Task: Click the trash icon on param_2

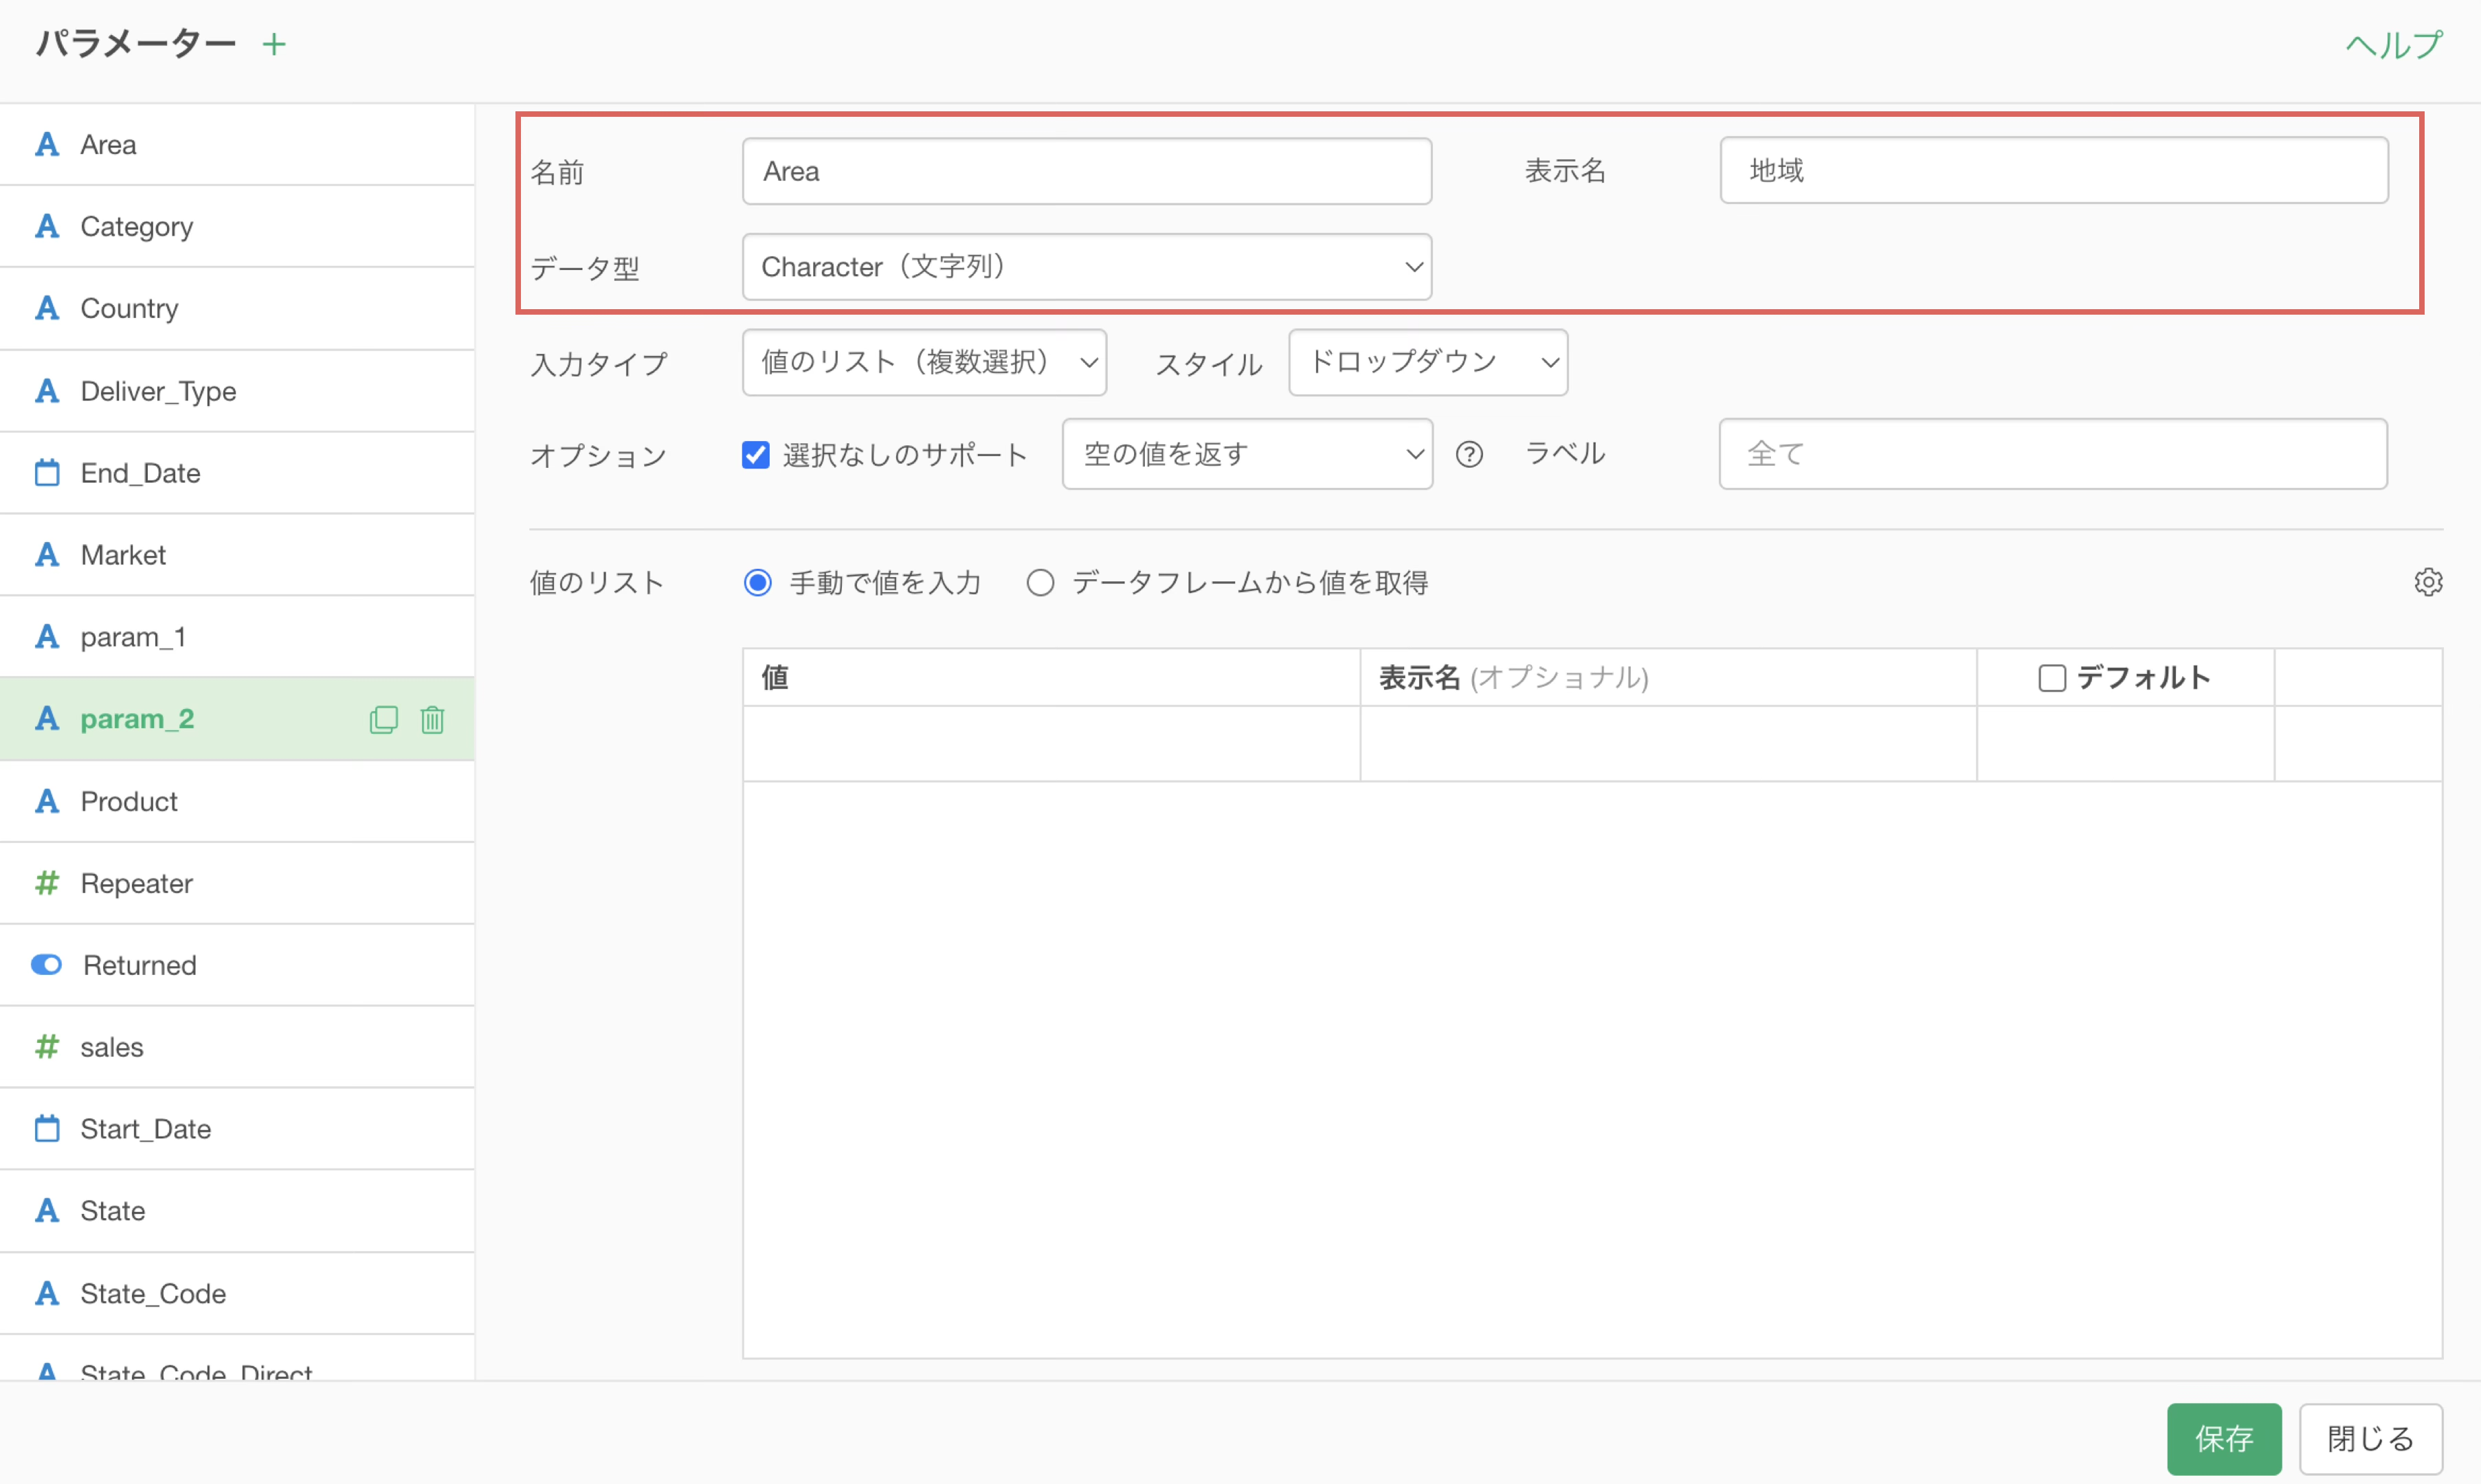Action: pos(432,720)
